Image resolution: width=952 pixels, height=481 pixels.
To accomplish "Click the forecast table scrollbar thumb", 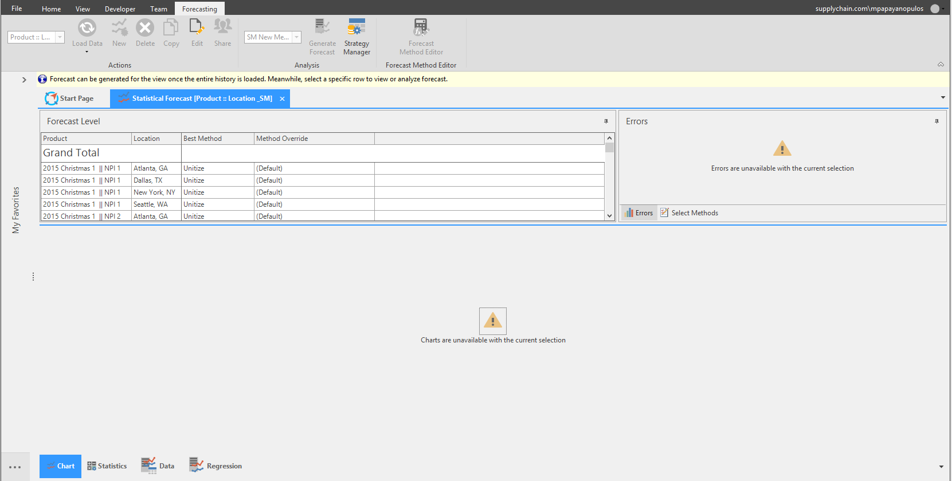I will (x=609, y=148).
